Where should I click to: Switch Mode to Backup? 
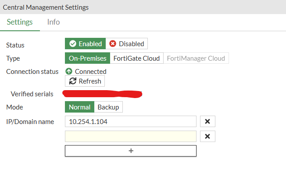(108, 107)
